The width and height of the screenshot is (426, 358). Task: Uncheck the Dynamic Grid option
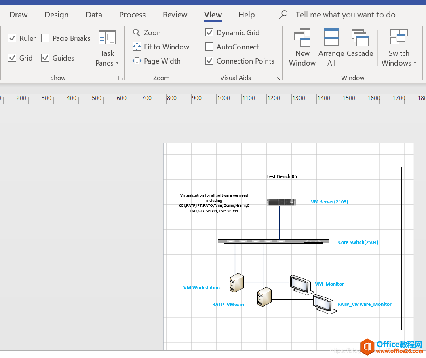tap(209, 33)
